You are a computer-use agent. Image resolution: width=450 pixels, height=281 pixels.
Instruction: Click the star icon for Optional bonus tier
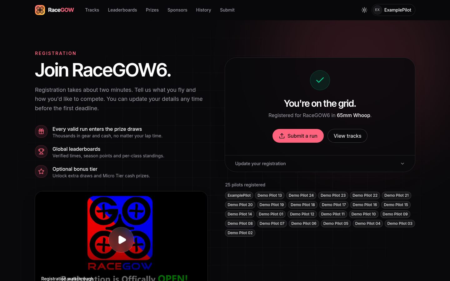pos(41,171)
